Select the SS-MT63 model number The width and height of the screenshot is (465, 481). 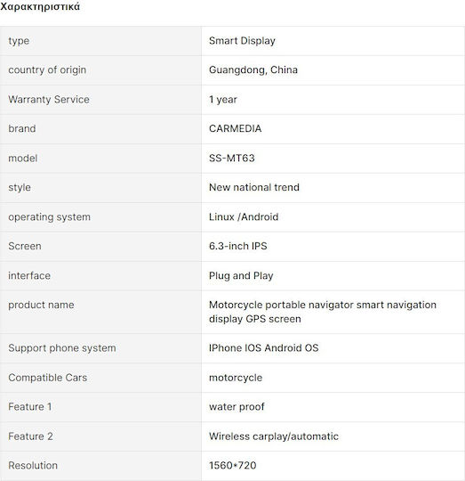[232, 158]
